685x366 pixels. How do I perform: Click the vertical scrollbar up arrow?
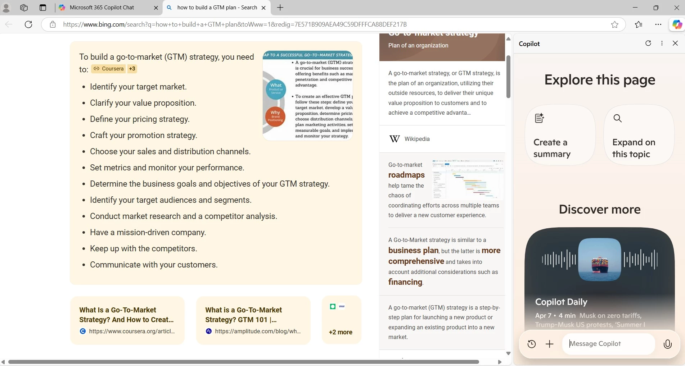click(508, 39)
